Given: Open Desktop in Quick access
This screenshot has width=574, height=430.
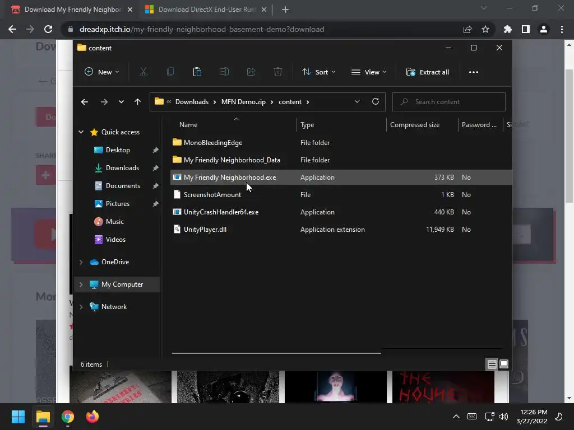Looking at the screenshot, I should coord(118,150).
